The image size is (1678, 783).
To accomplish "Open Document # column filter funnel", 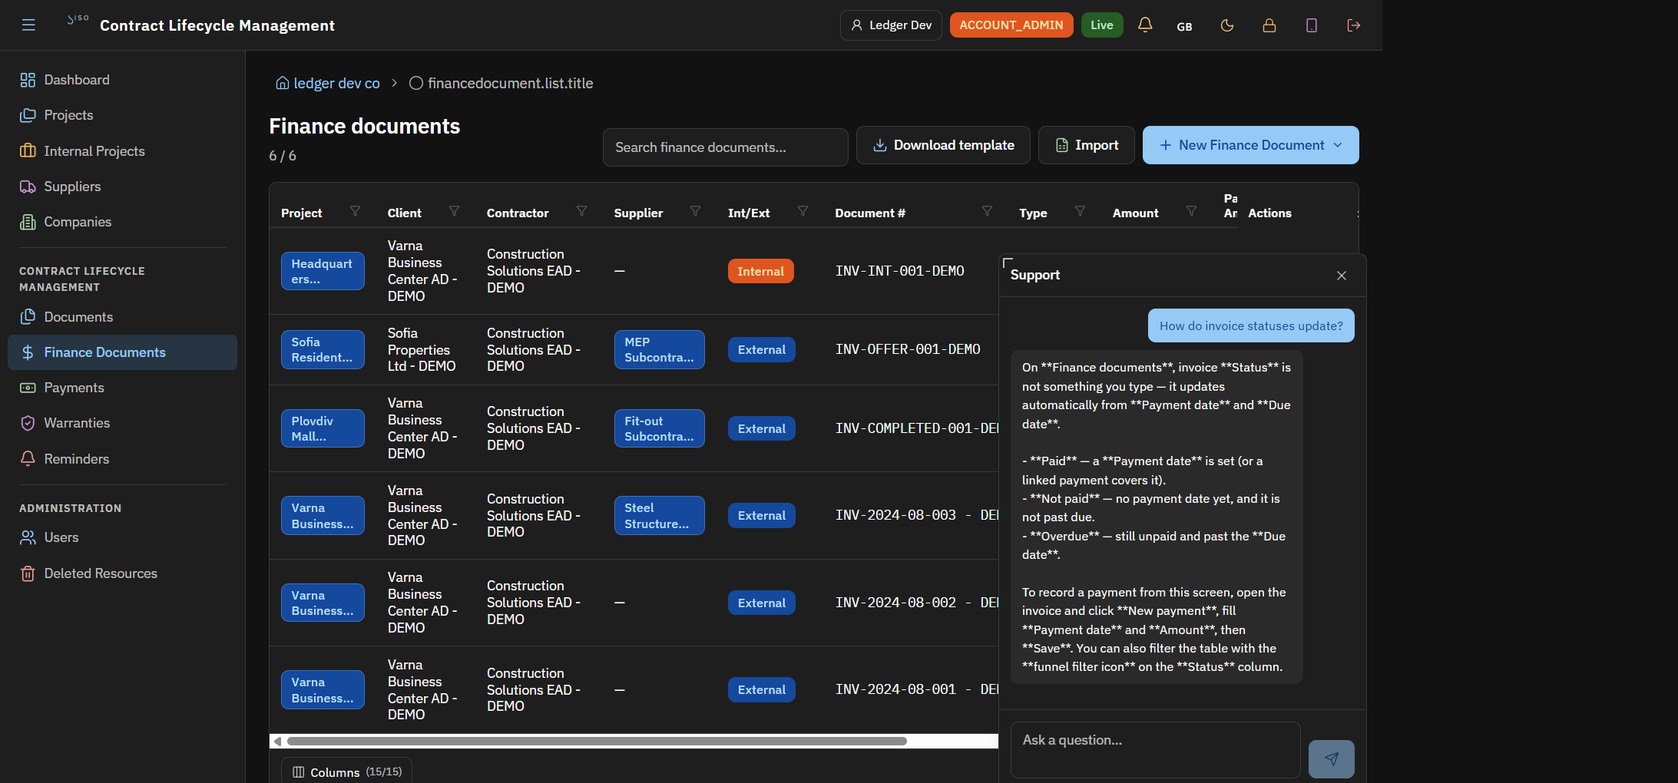I will (987, 211).
